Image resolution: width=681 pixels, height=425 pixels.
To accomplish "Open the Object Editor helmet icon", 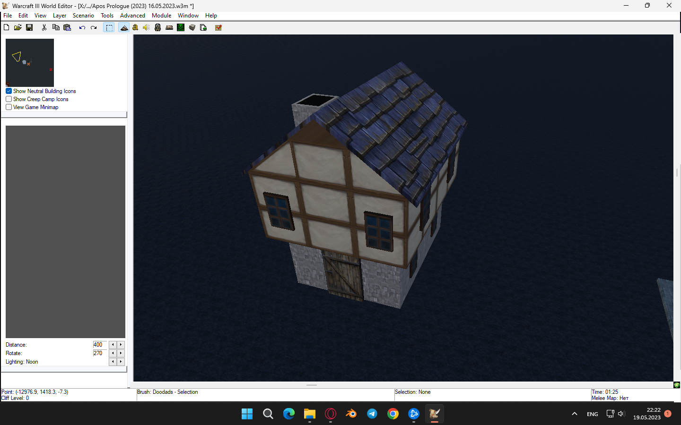I will pos(158,27).
